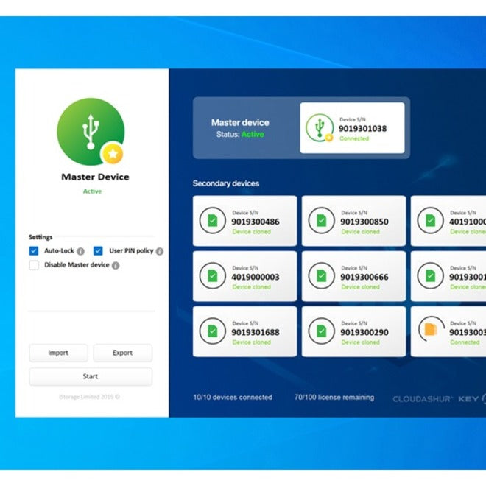Select the master device card 9019301038
The height and width of the screenshot is (486, 486).
pyautogui.click(x=352, y=128)
